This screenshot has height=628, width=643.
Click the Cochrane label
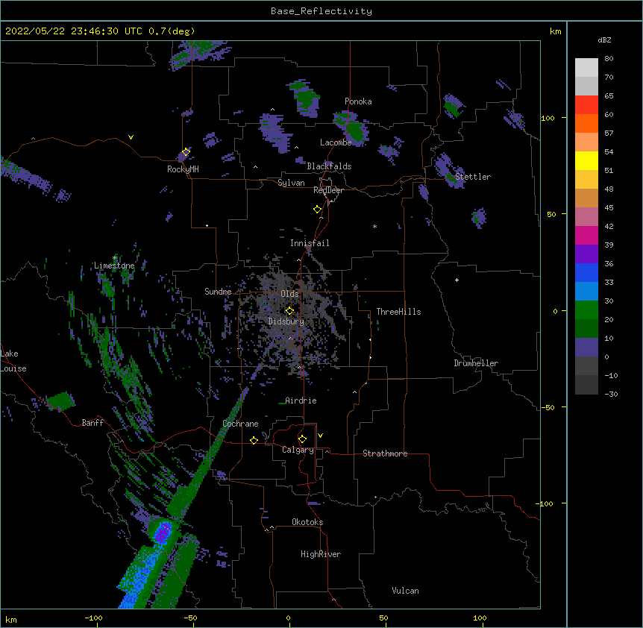pos(240,424)
